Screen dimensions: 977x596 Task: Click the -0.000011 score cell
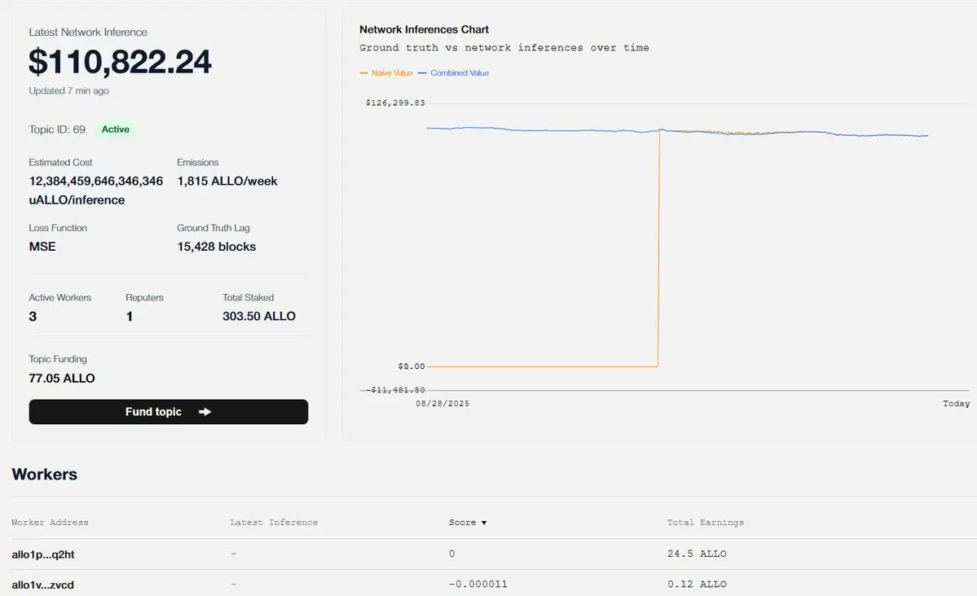click(478, 584)
